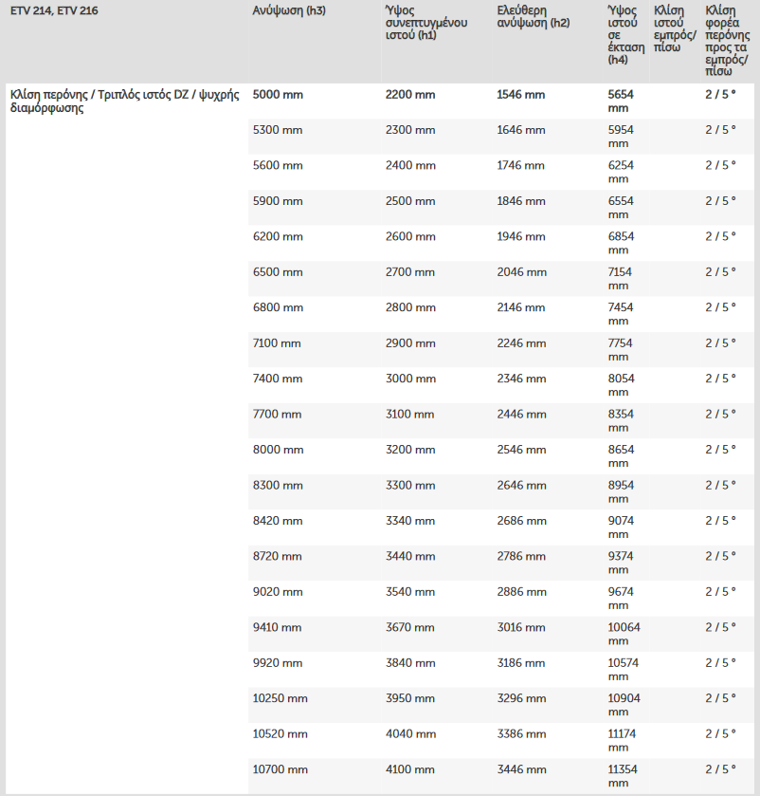Click the 'ETV 214, ETV 216' table header

[x=54, y=11]
